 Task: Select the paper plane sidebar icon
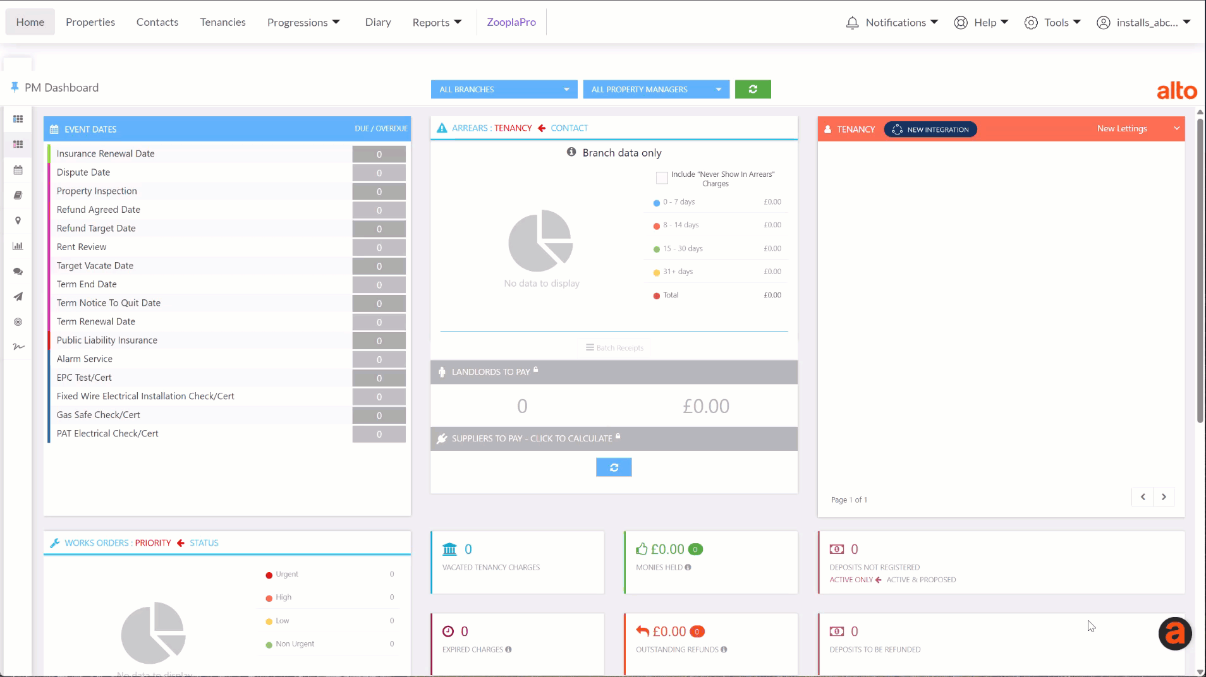click(x=18, y=297)
